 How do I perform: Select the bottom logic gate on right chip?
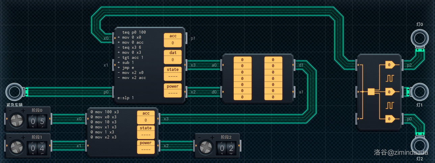[390, 118]
